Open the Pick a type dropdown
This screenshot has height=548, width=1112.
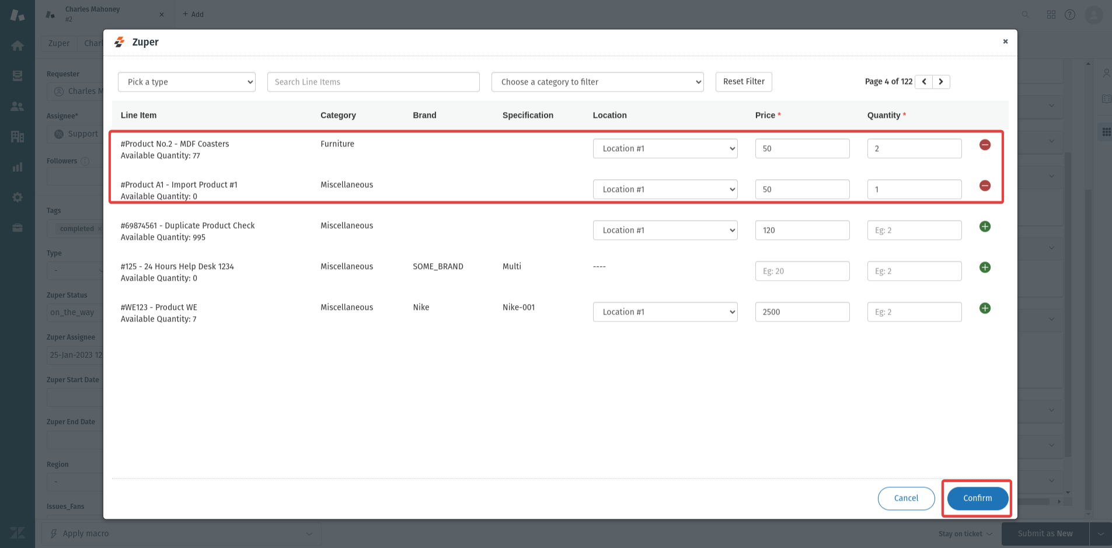(187, 82)
